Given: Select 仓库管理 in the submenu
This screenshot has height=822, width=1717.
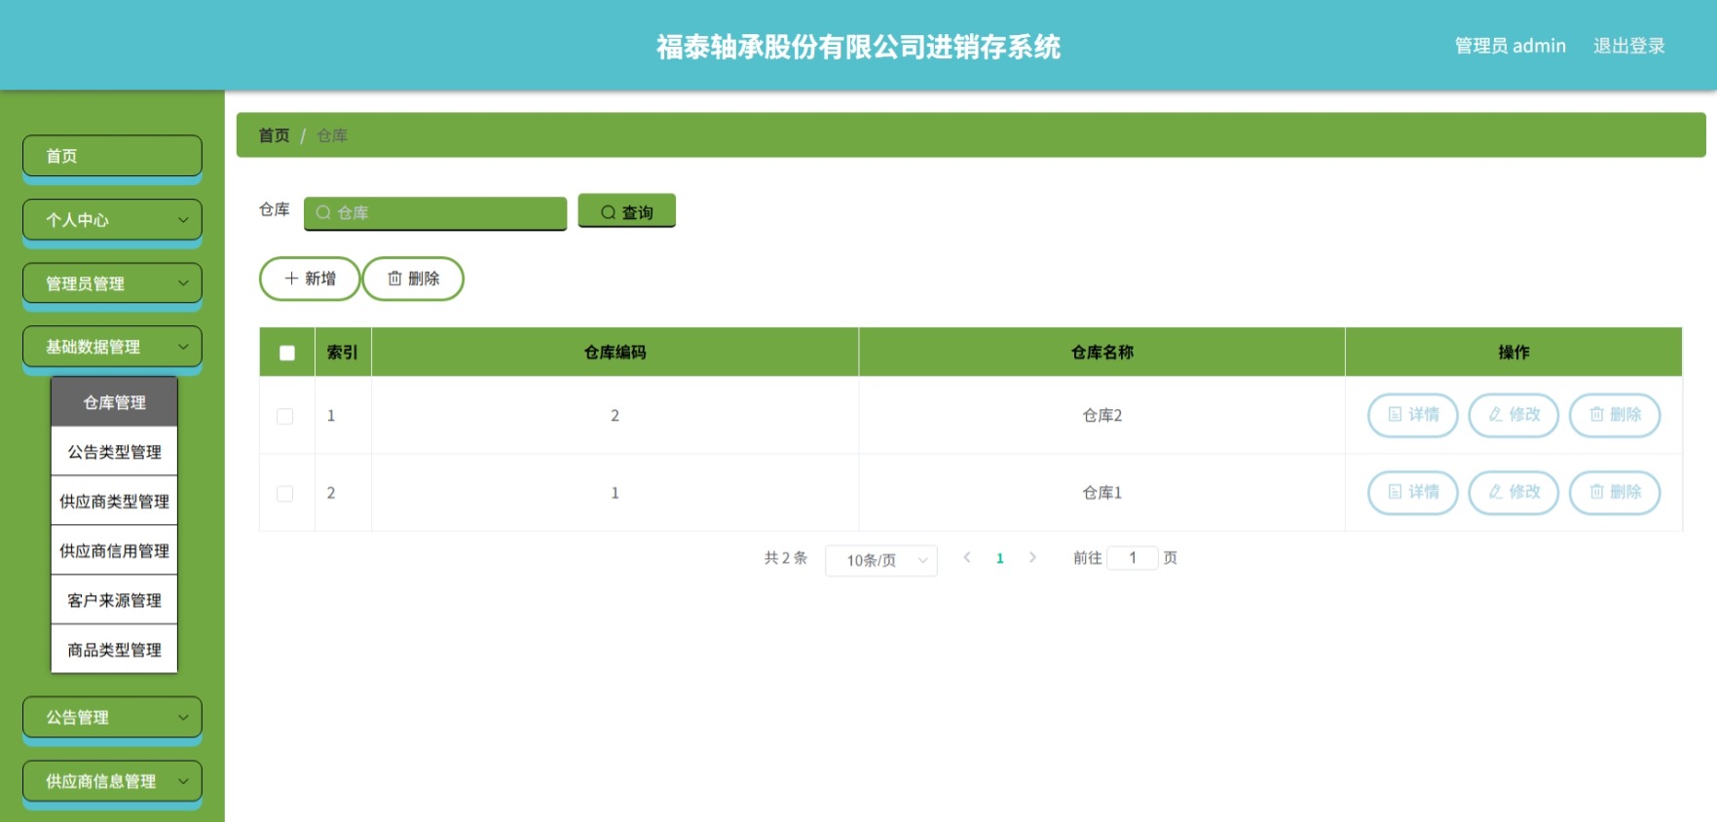Looking at the screenshot, I should tap(114, 402).
